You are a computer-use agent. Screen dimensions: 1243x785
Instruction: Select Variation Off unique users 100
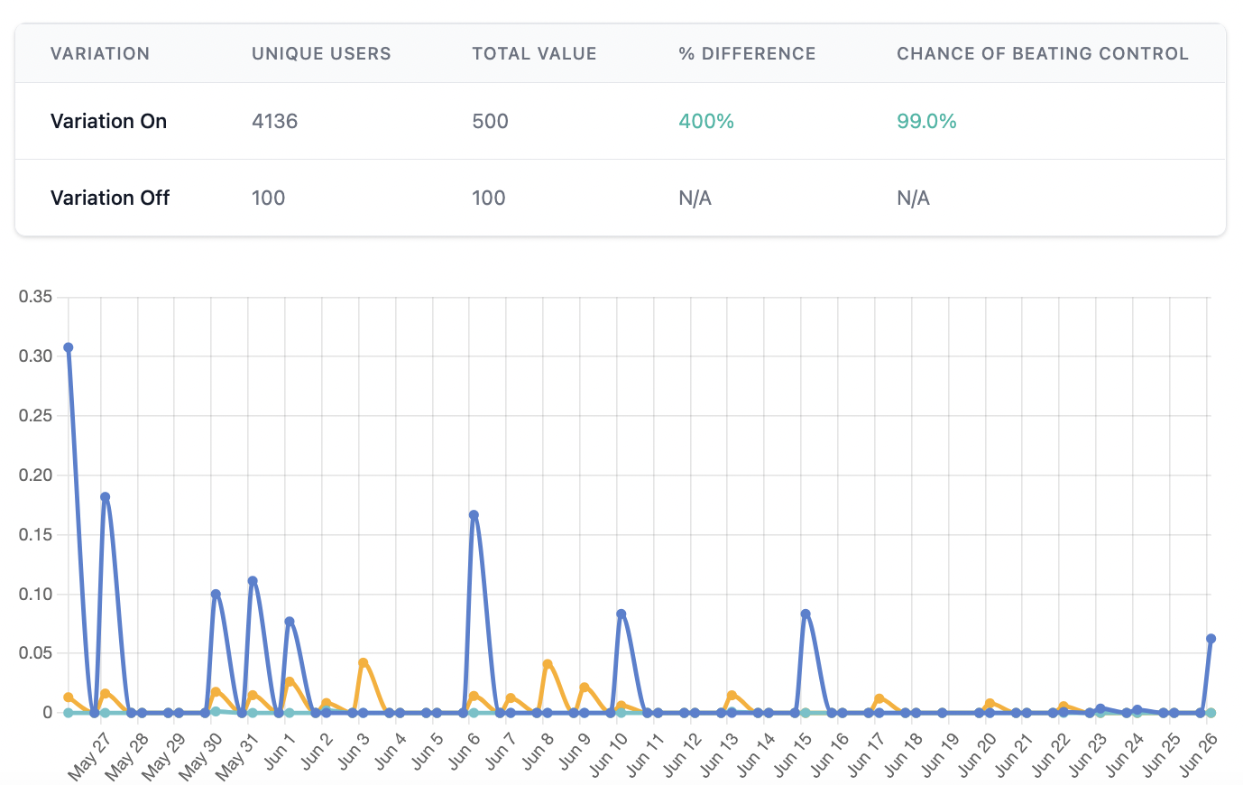point(269,198)
